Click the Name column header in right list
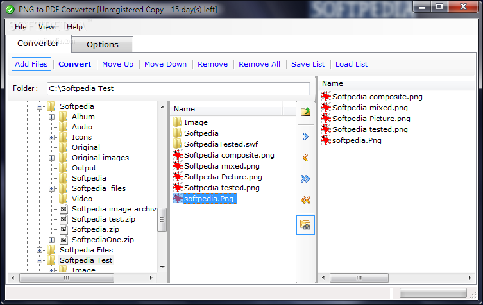This screenshot has width=483, height=305. (397, 84)
